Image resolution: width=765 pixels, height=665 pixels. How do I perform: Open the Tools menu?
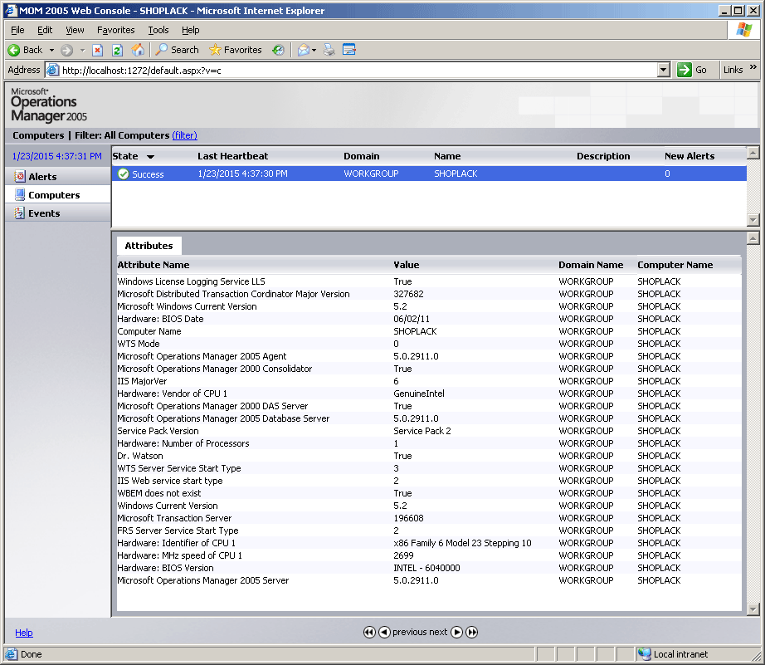pyautogui.click(x=158, y=30)
